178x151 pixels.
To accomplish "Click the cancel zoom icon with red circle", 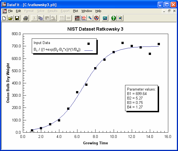I will tap(96, 18).
